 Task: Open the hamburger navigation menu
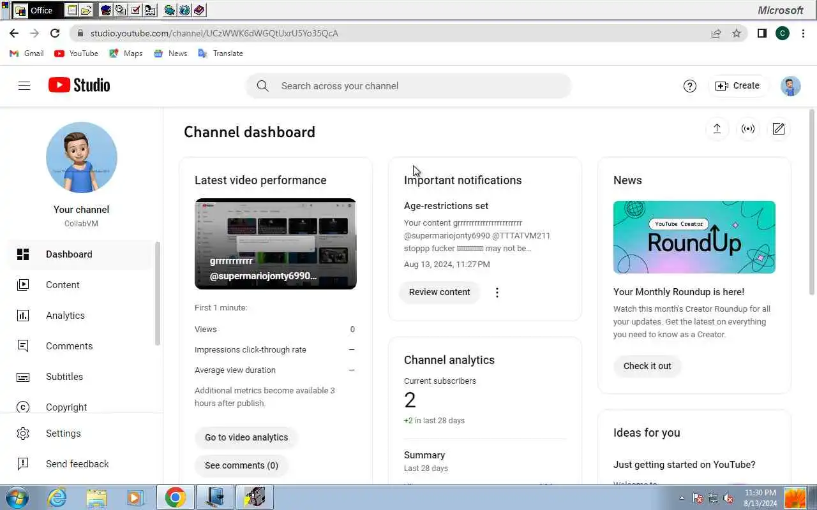[x=24, y=85]
